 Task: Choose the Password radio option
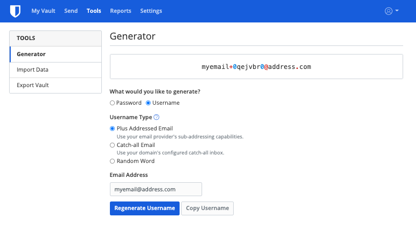(x=112, y=103)
